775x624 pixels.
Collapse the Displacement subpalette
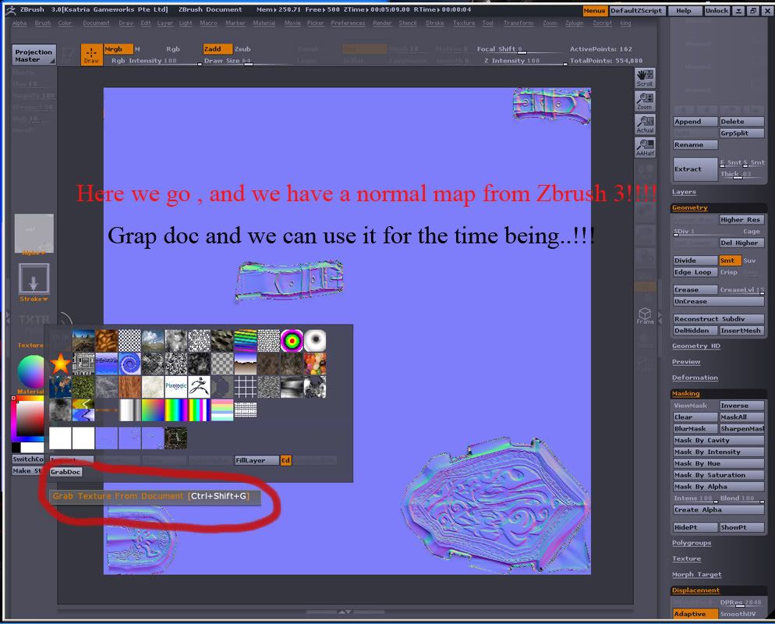(695, 590)
